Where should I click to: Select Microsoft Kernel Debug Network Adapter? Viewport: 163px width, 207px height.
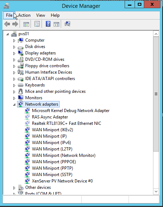[71, 111]
